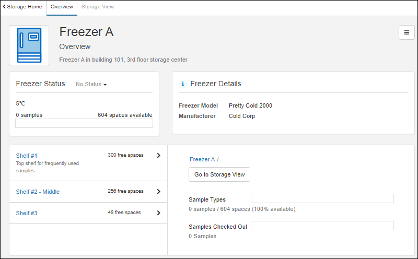Image resolution: width=418 pixels, height=259 pixels.
Task: Select the Overview tab
Action: coord(62,7)
